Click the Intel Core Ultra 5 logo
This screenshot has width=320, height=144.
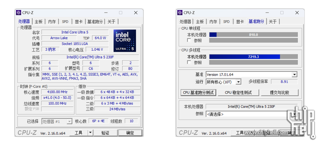[x=125, y=40]
